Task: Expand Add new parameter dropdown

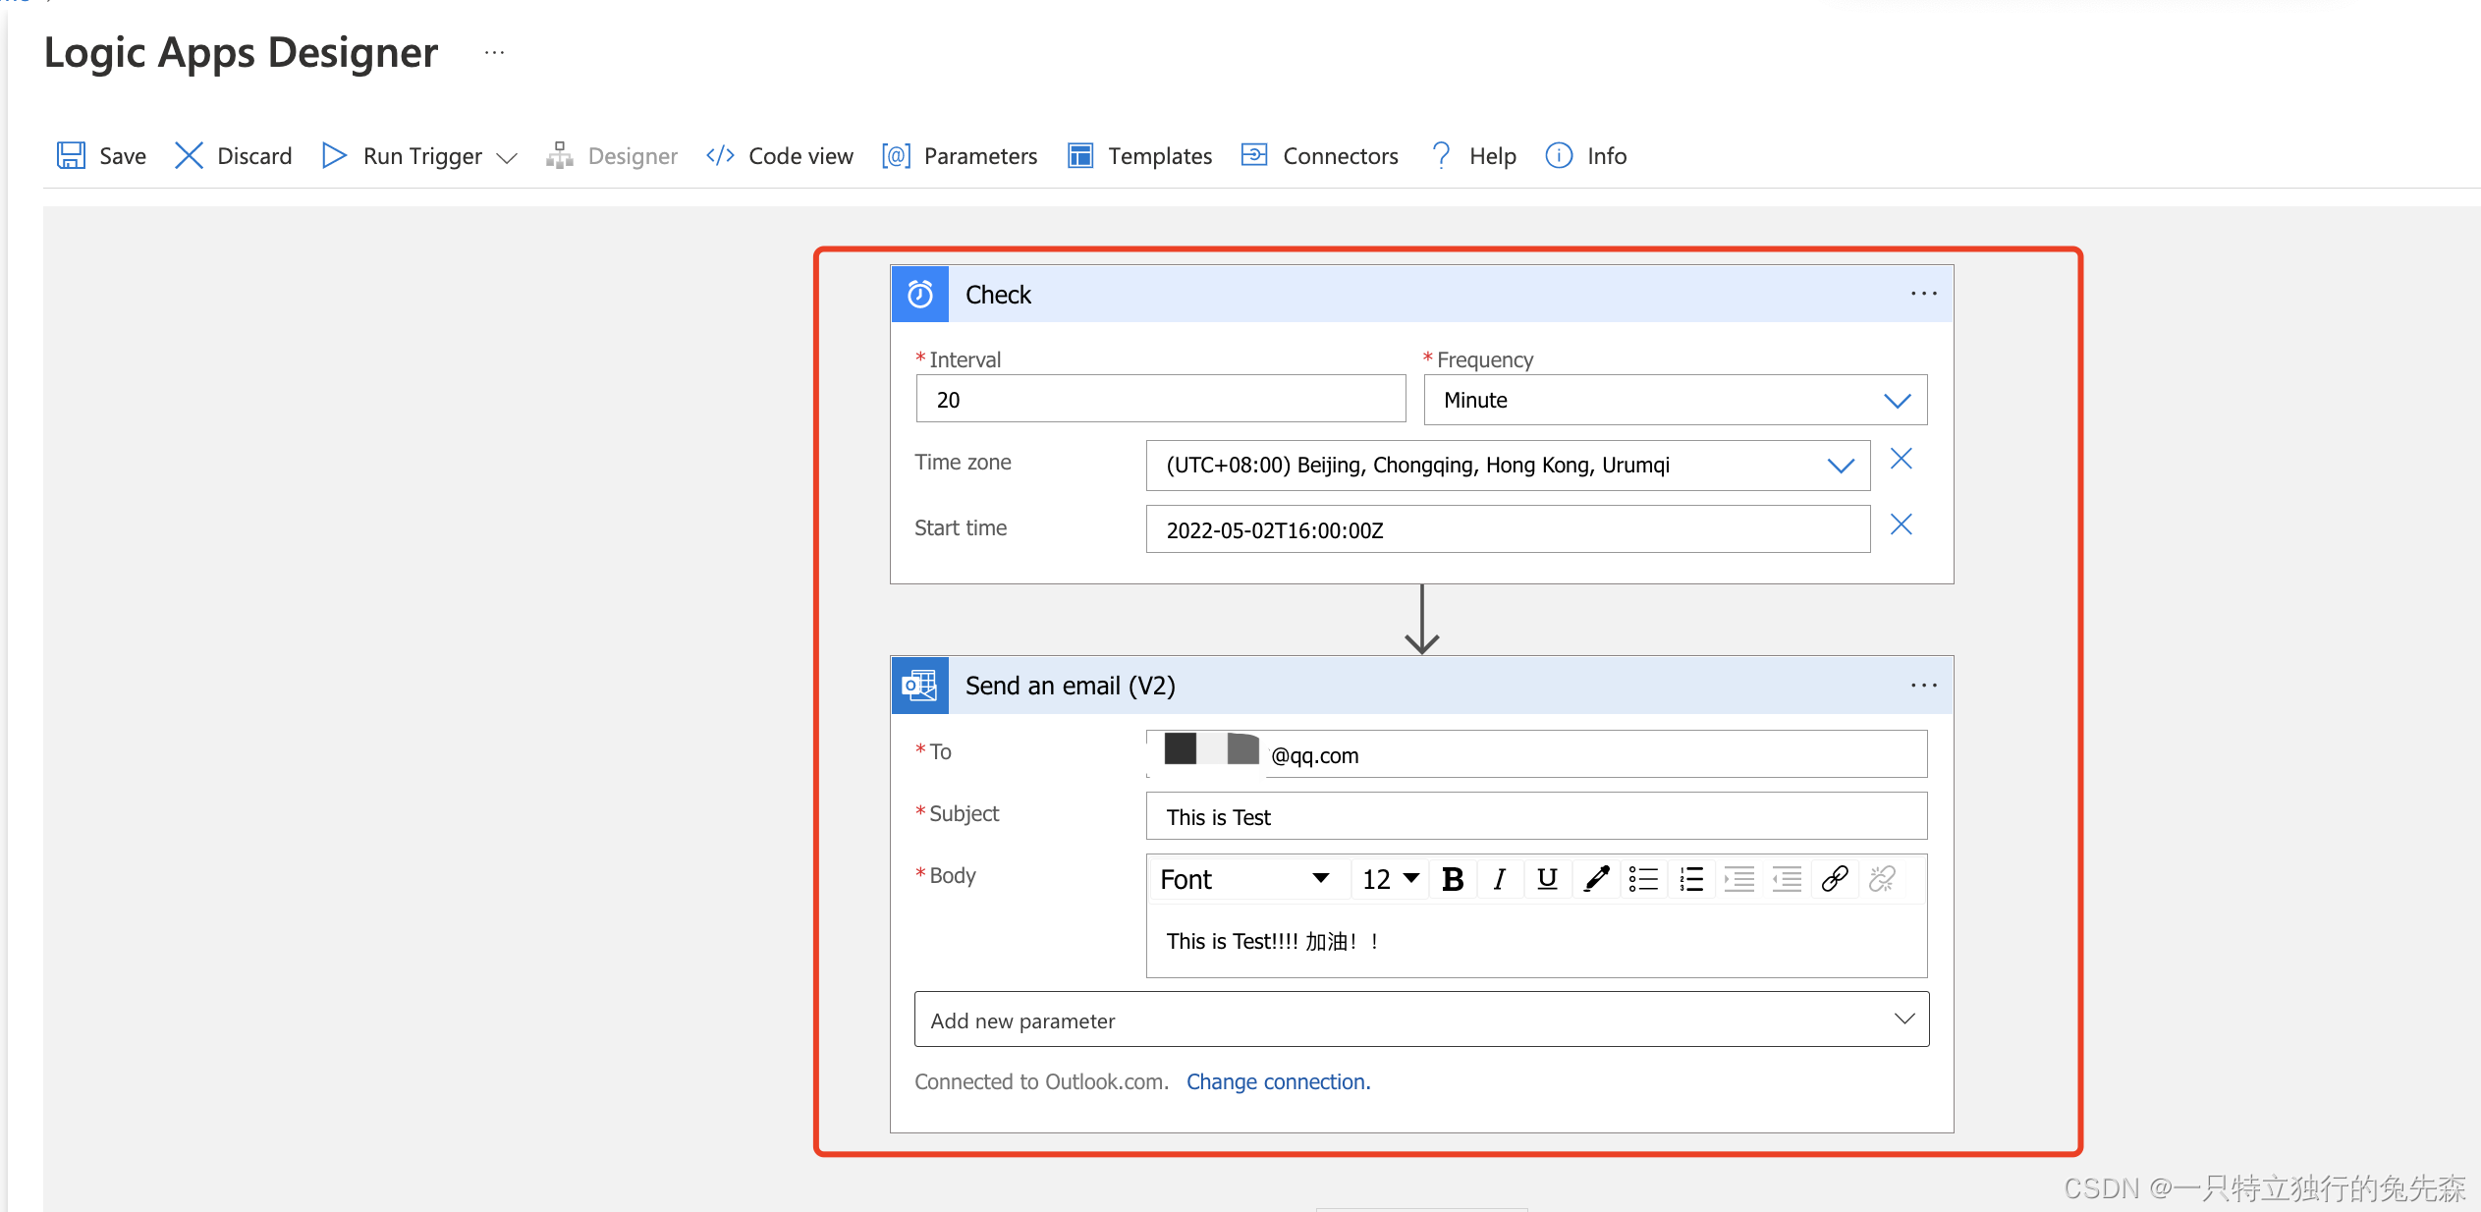Action: 1903,1019
